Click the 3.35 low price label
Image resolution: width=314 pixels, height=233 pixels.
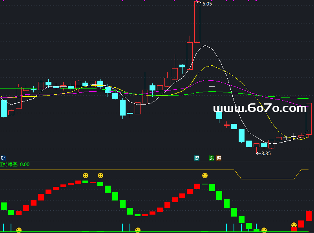pyautogui.click(x=266, y=154)
